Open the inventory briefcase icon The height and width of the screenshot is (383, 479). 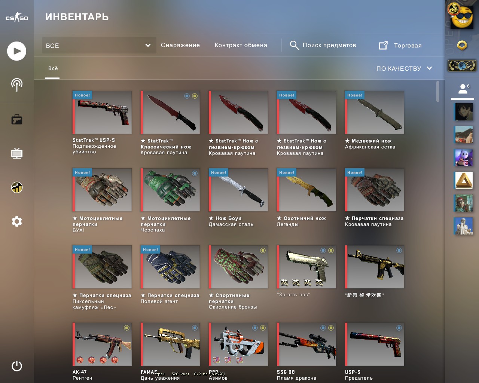16,119
